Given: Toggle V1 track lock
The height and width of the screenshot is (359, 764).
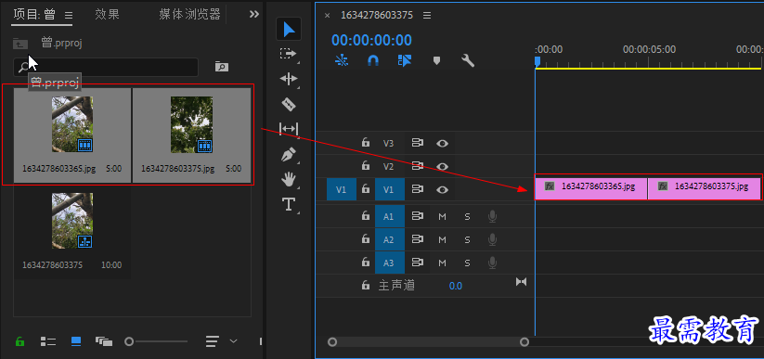Looking at the screenshot, I should [x=365, y=189].
